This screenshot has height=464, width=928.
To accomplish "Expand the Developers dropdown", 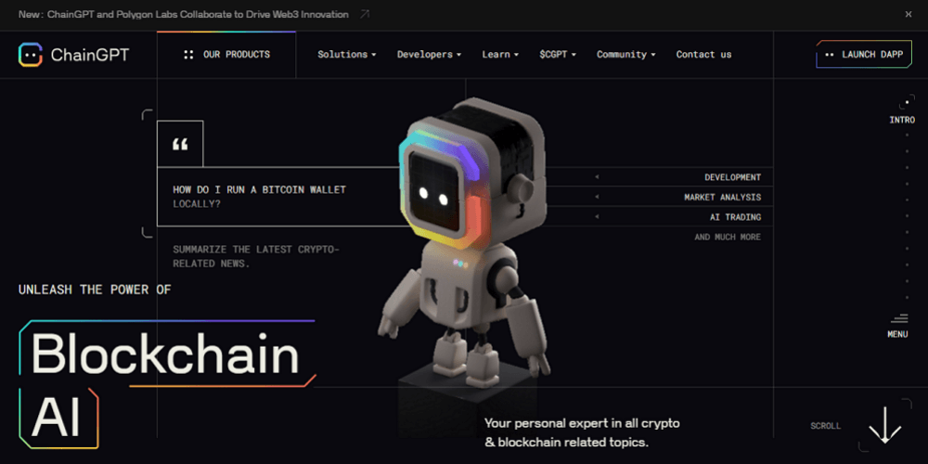I will pyautogui.click(x=429, y=55).
